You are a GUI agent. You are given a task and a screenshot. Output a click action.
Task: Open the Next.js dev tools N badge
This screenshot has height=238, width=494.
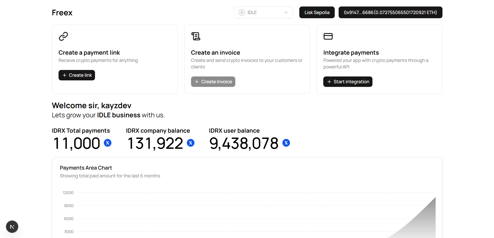pos(12,227)
